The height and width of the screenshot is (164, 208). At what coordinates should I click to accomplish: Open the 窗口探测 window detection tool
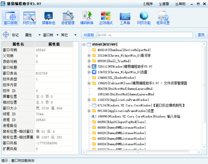pos(10,18)
